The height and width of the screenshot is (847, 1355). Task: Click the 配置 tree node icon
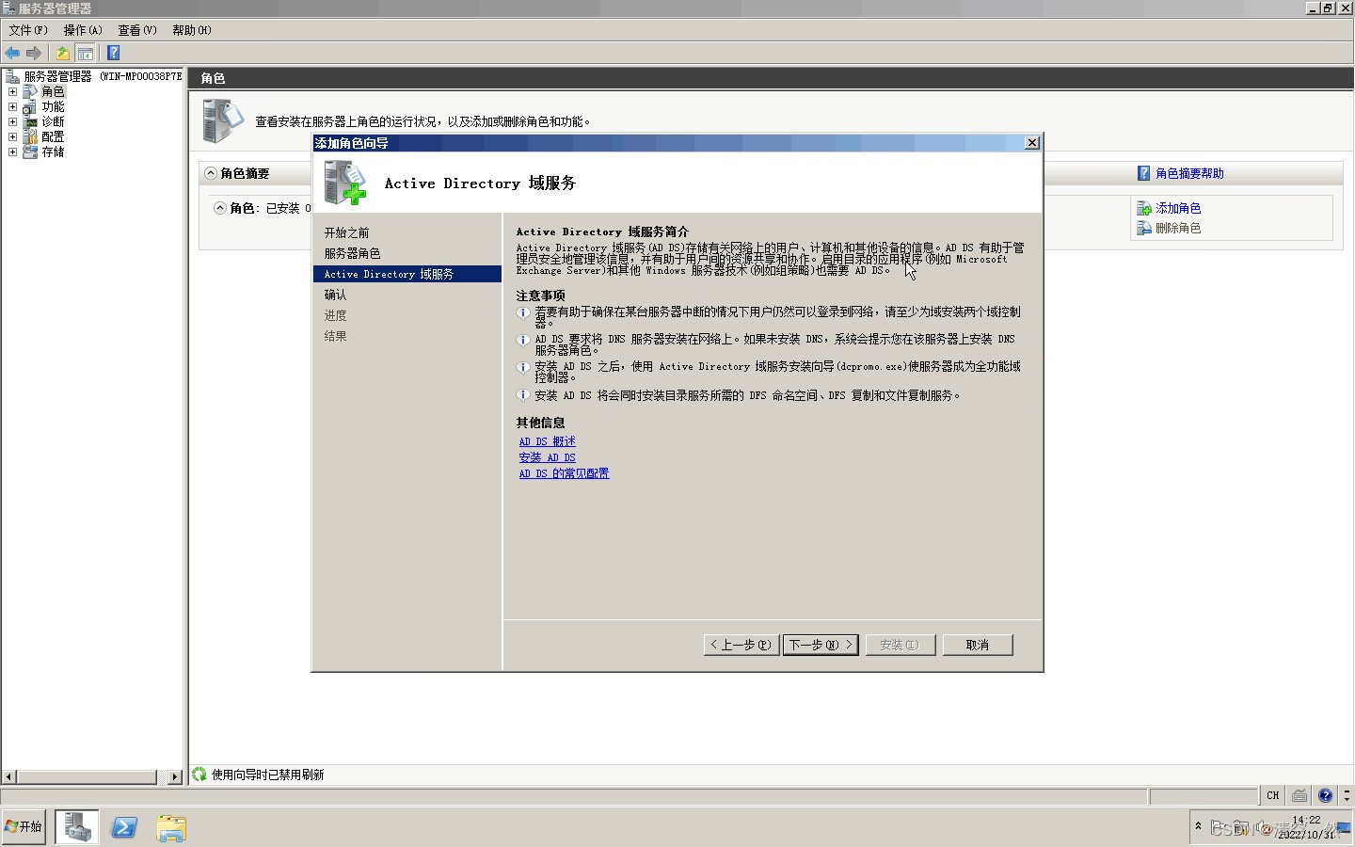(x=30, y=136)
